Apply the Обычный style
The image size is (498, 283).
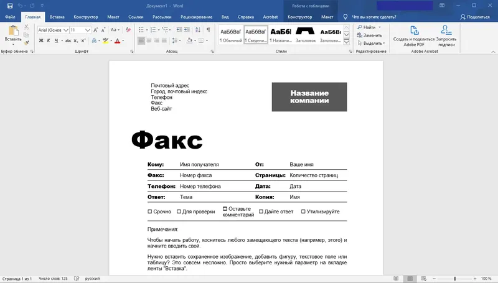click(231, 35)
